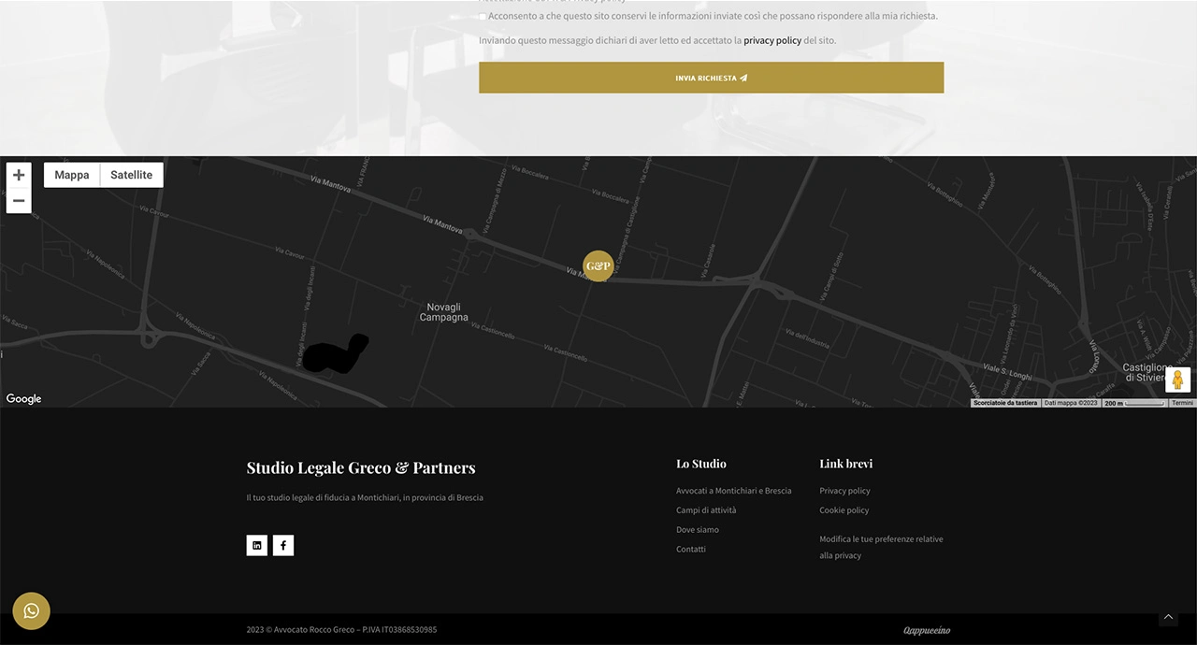Tick the consent checkbox for data storage

click(483, 16)
